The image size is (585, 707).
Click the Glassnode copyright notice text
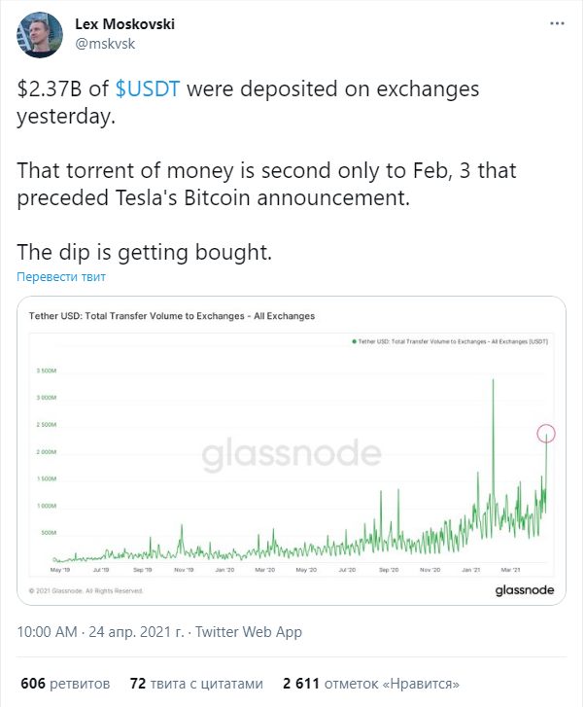click(x=86, y=590)
